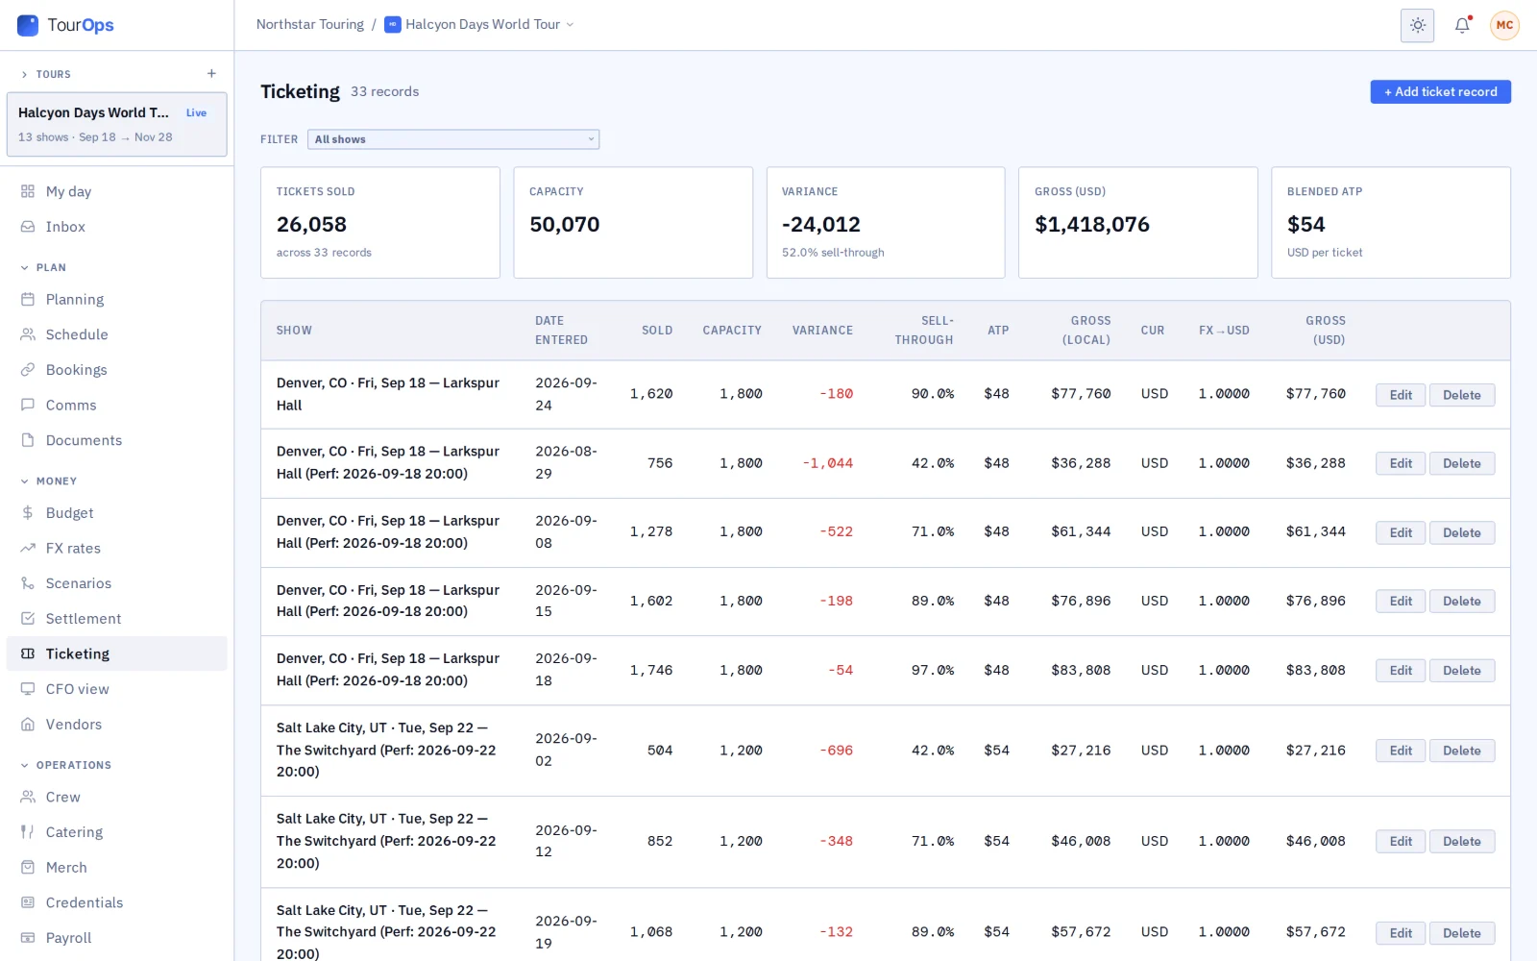
Task: Expand Halcyon Days World Tour breadcrumb dropdown
Action: (x=479, y=25)
